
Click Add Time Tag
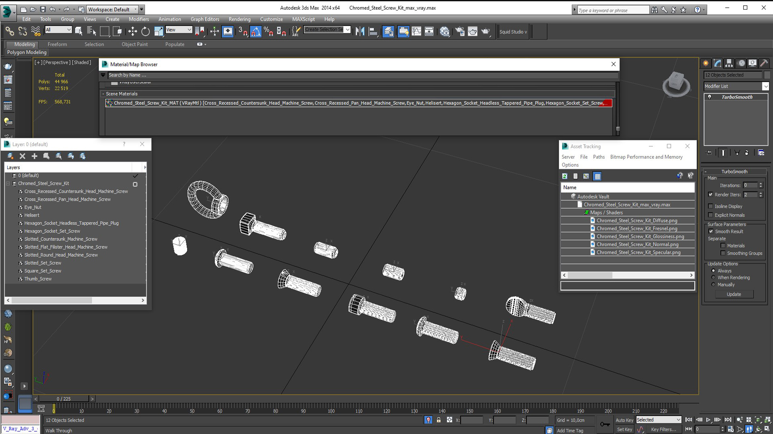(570, 430)
